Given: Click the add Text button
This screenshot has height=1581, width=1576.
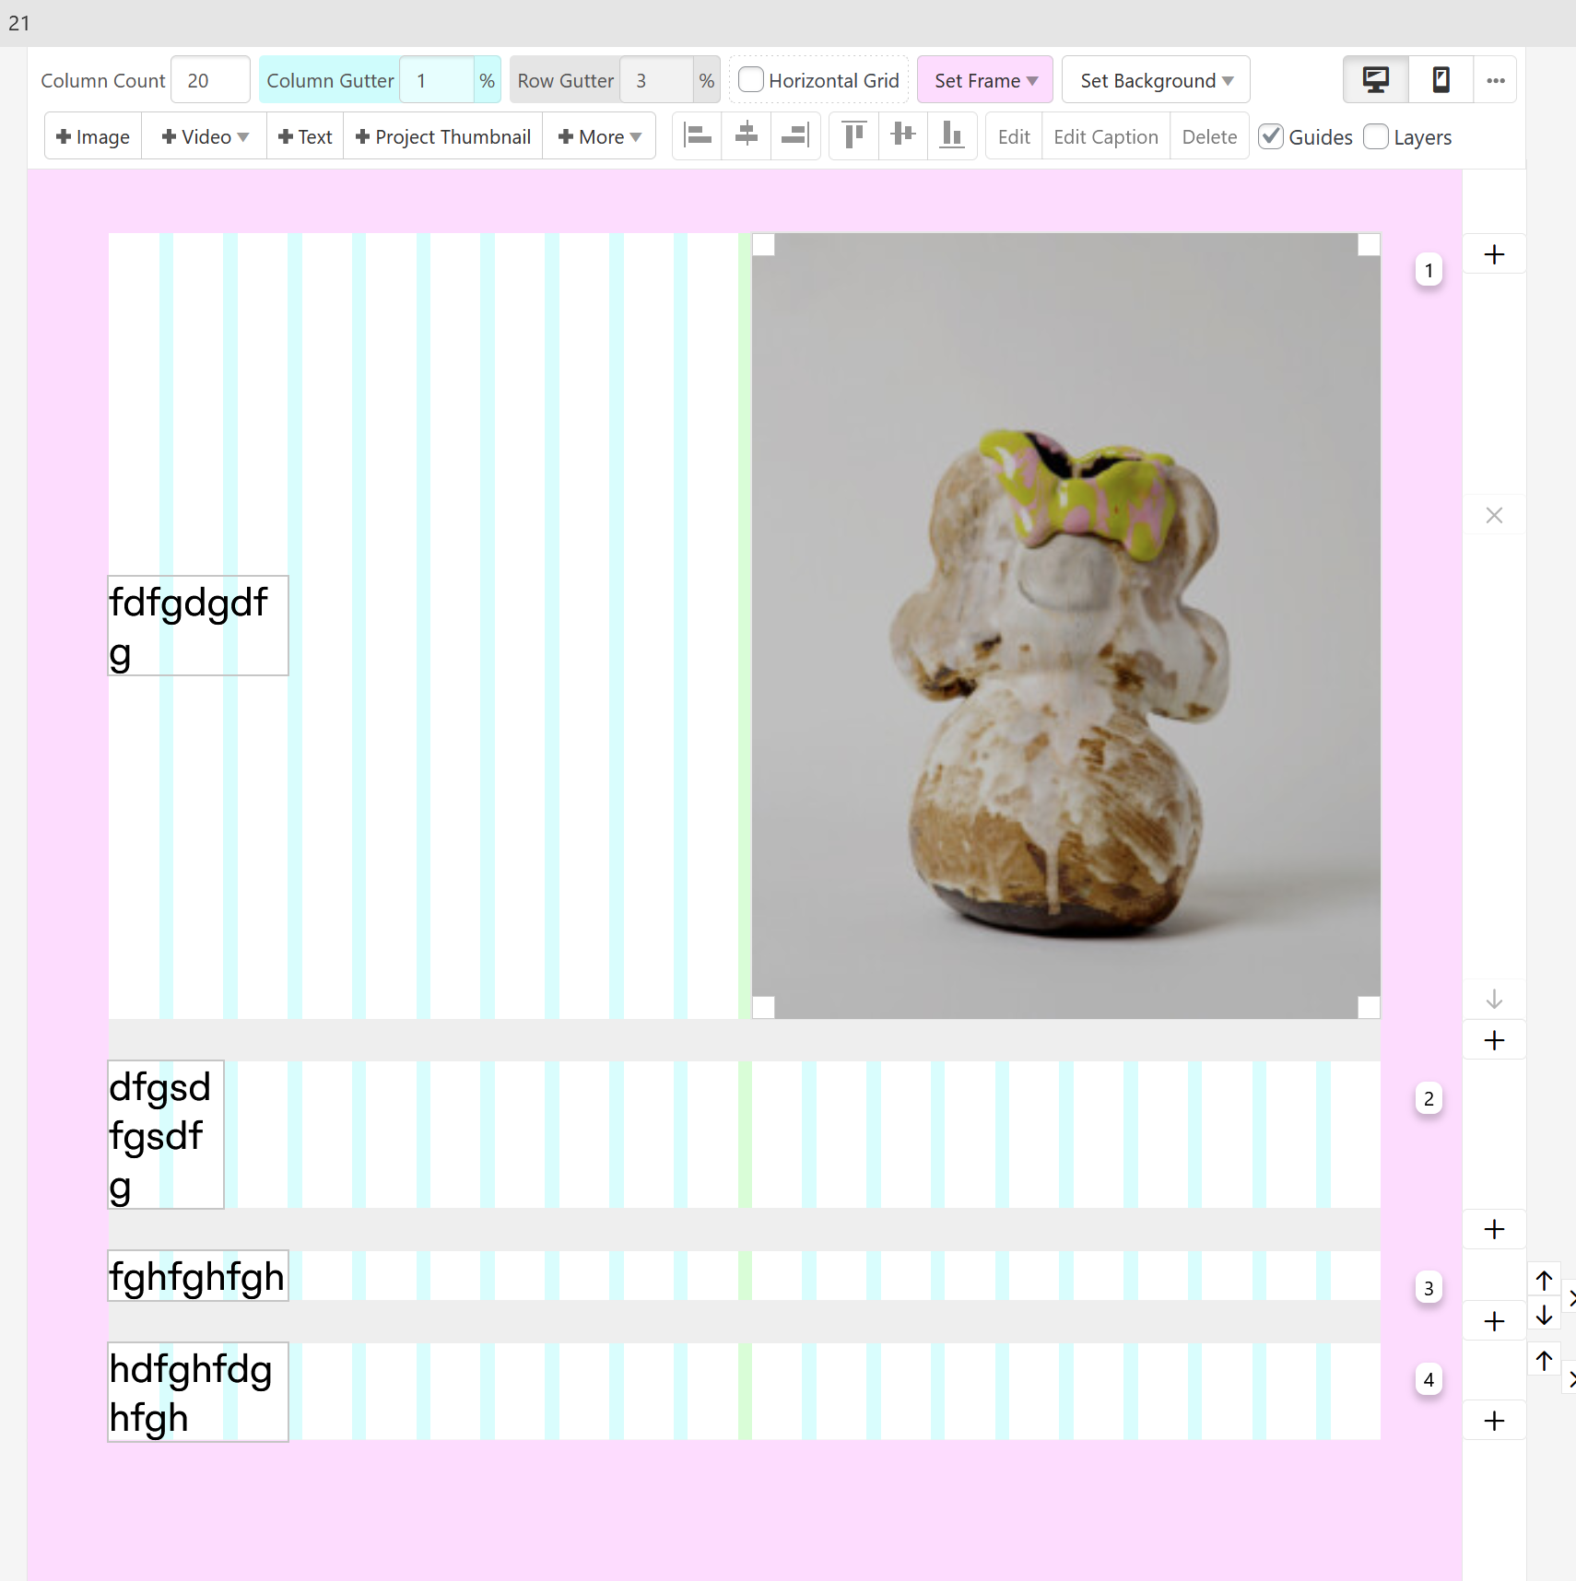Looking at the screenshot, I should pos(305,136).
